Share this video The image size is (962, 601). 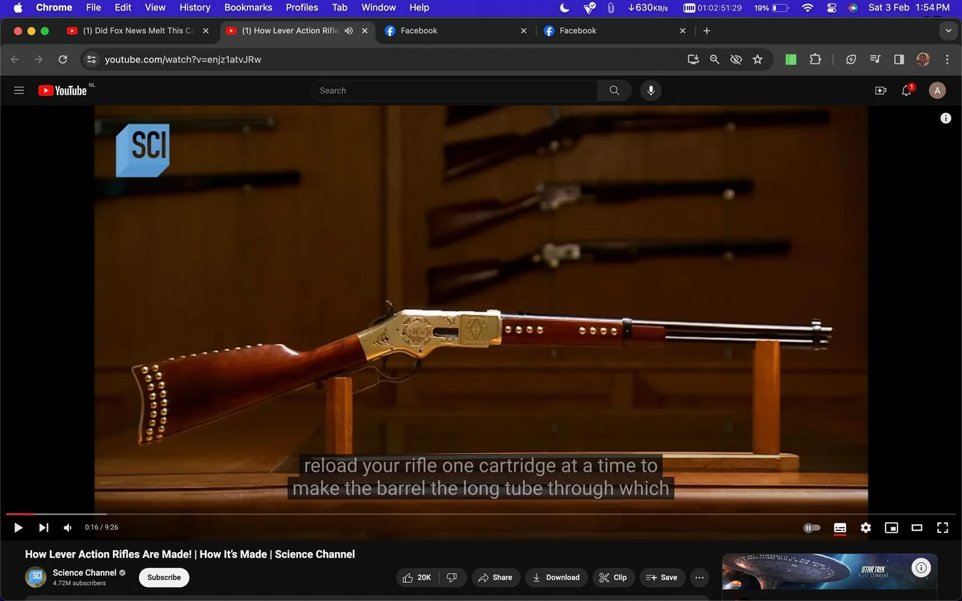[x=495, y=577]
